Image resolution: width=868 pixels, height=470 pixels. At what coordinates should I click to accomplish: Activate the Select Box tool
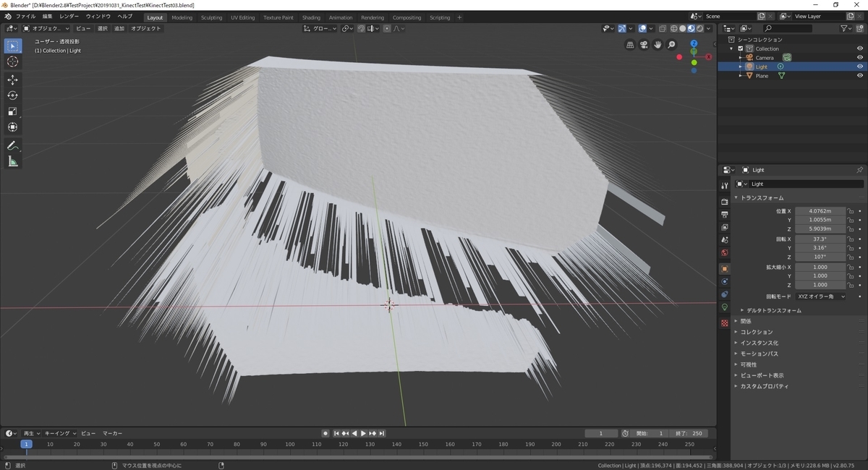[x=12, y=46]
